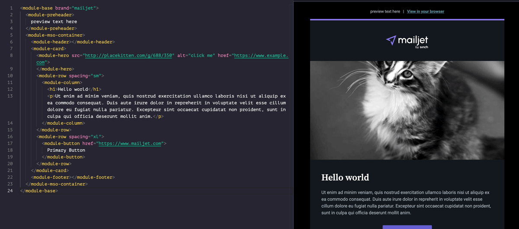
Task: Click gutter line number 13
Action: point(10,96)
